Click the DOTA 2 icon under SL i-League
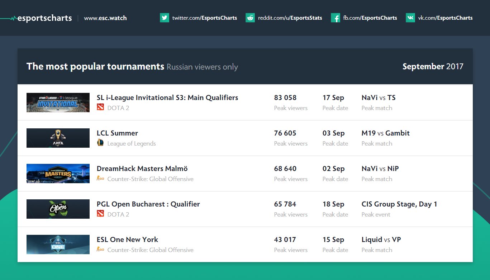490x280 pixels. (x=100, y=107)
